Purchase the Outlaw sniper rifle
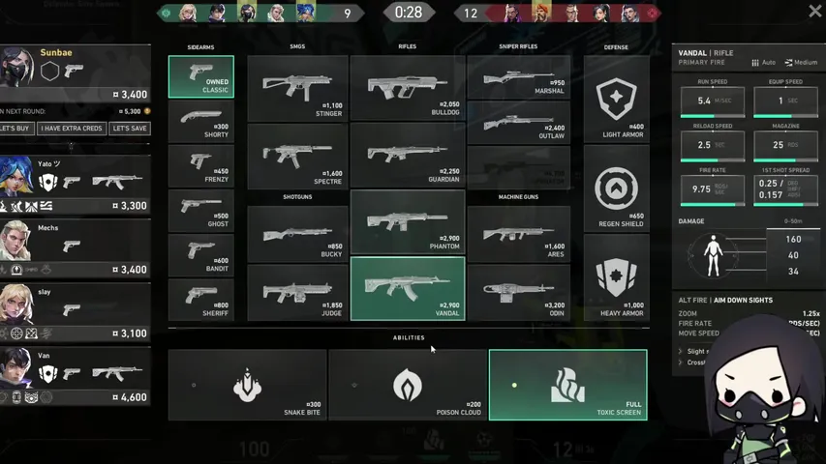This screenshot has width=826, height=464. pyautogui.click(x=519, y=123)
